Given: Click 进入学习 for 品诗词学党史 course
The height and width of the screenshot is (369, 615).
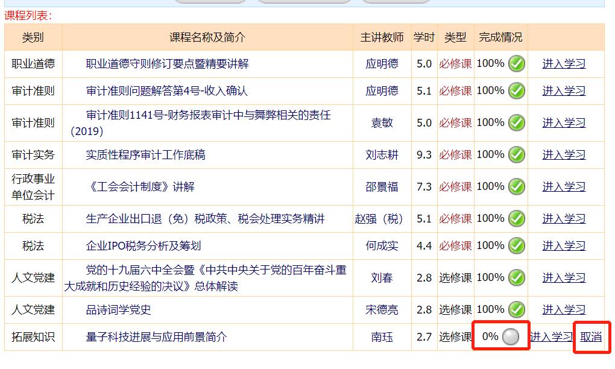Looking at the screenshot, I should (x=564, y=310).
